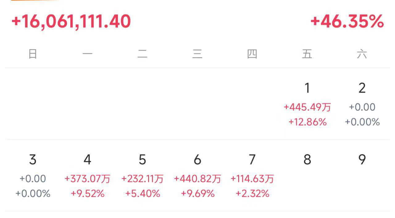Click the 三 weekday header

pyautogui.click(x=197, y=54)
